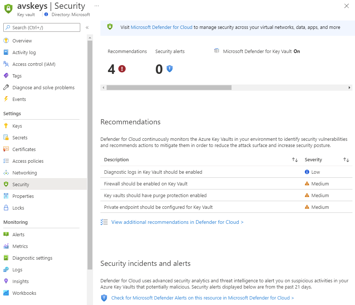Click the horizontal scrollbar under summary
The width and height of the screenshot is (355, 305).
pos(169,87)
